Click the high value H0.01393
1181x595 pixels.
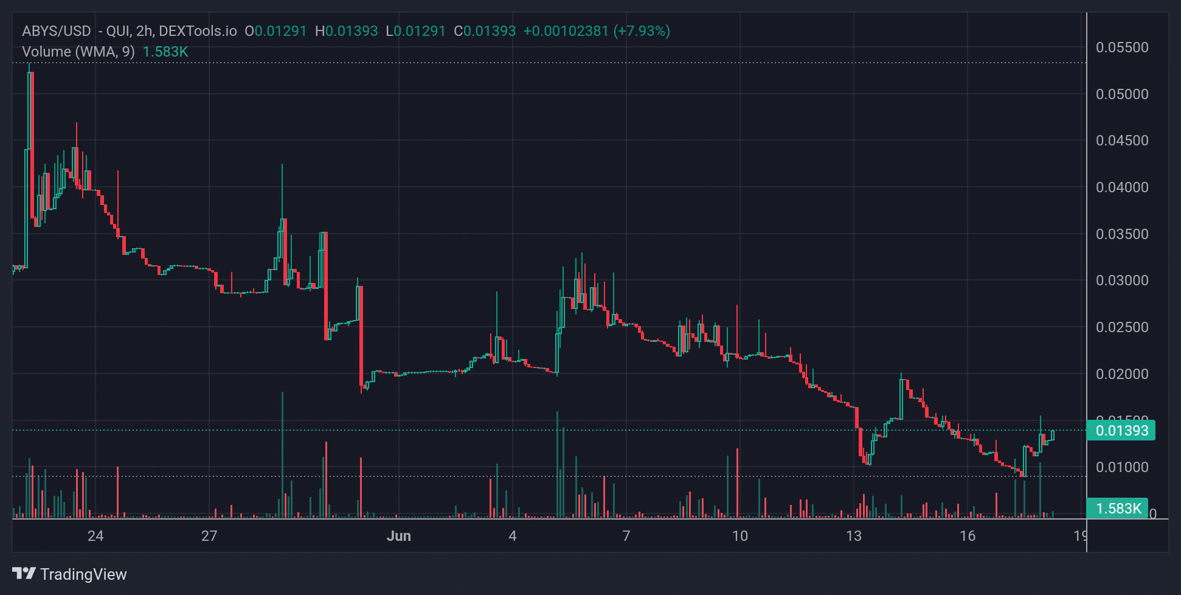pos(347,31)
